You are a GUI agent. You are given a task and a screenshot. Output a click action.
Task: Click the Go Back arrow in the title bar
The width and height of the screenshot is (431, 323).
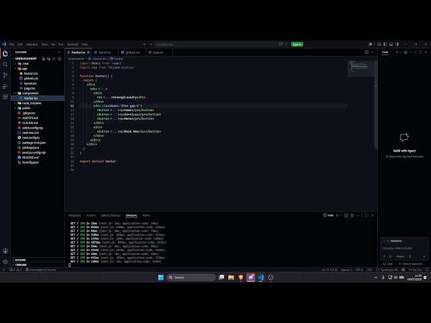[145, 44]
